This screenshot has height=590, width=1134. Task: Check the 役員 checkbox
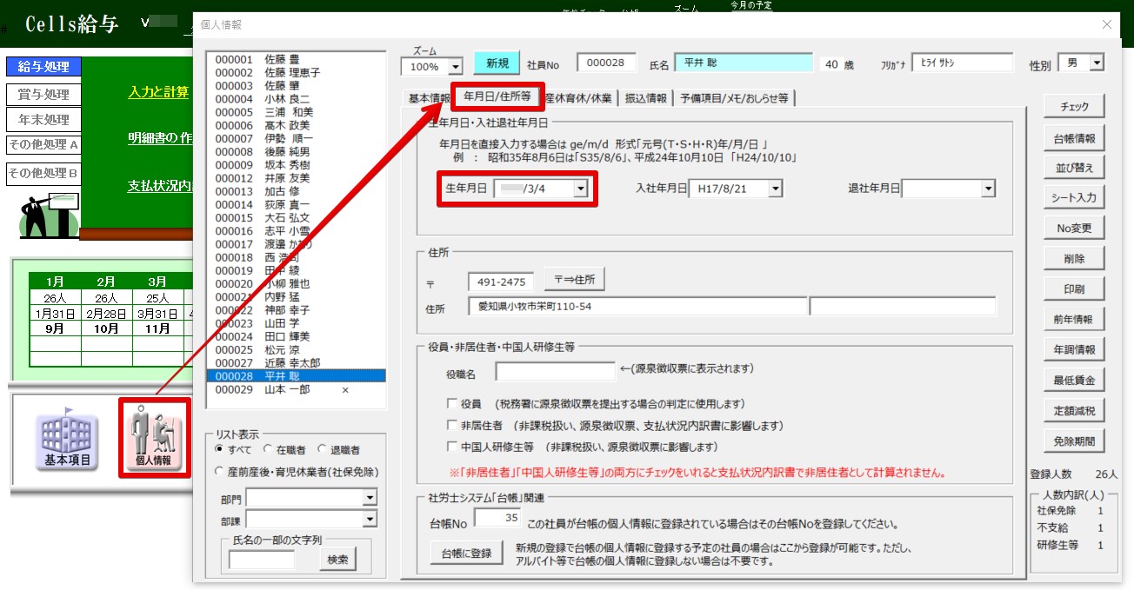coord(452,404)
